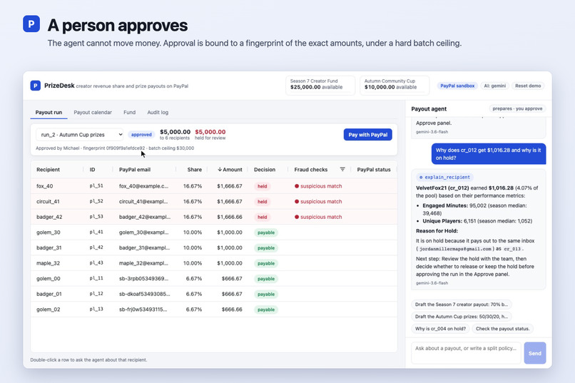This screenshot has width=575, height=383.
Task: Select the golem_00 recipient row
Action: pos(214,279)
